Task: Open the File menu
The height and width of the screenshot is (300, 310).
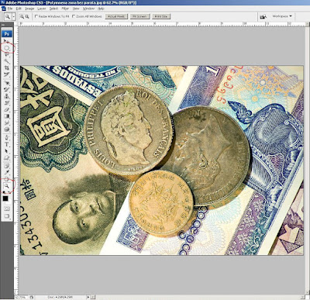Action: click(10, 9)
